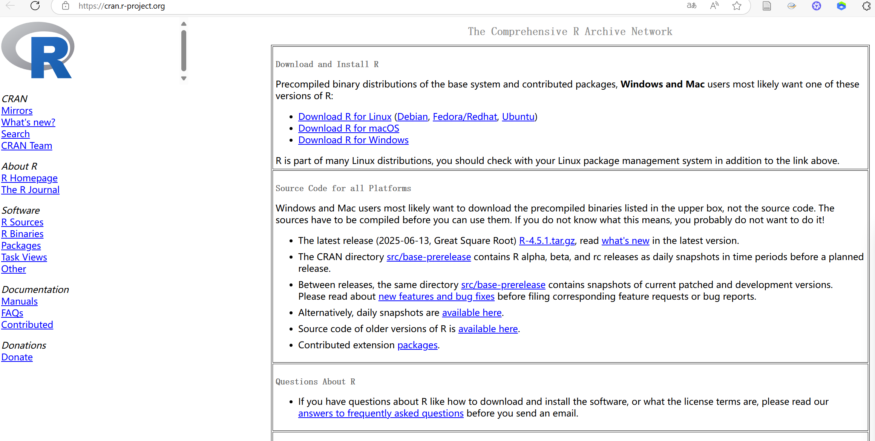Click 'Source Code for all Platforms' heading
875x441 pixels.
coord(343,188)
